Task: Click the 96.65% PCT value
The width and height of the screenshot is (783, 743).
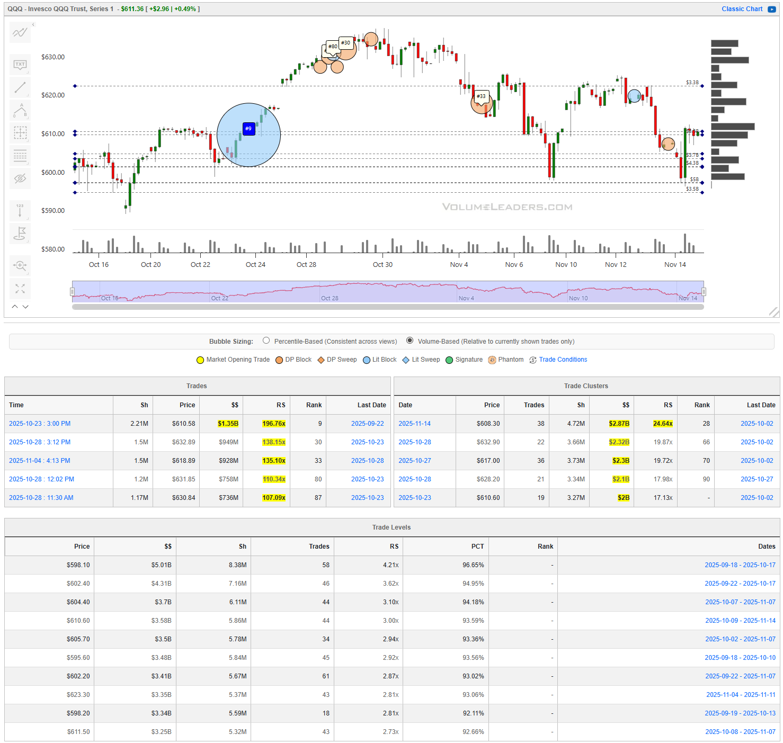Action: (473, 565)
